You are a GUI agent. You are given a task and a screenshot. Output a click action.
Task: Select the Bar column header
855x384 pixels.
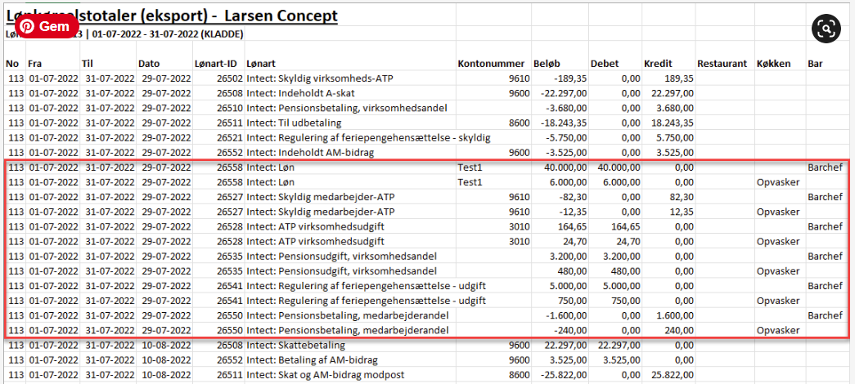[x=815, y=64]
